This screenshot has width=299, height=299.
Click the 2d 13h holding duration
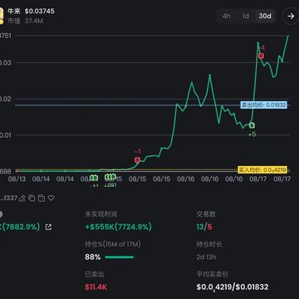pyautogui.click(x=207, y=257)
